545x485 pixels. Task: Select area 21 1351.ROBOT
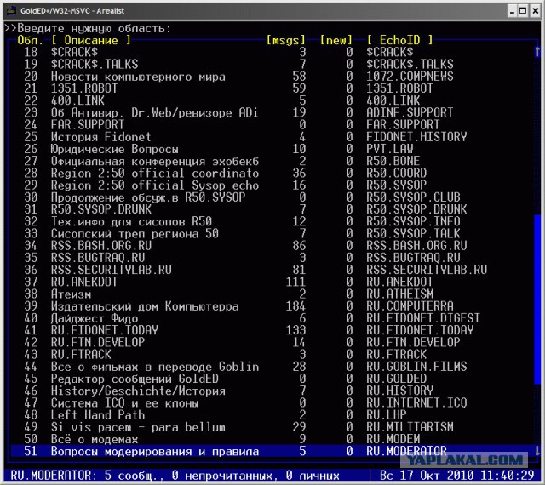coord(272,88)
